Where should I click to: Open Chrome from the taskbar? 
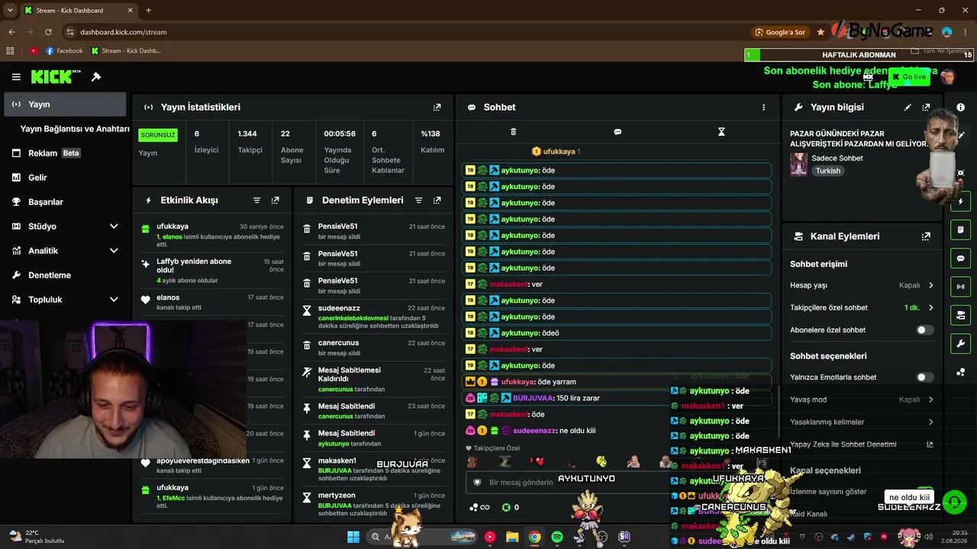coord(535,537)
